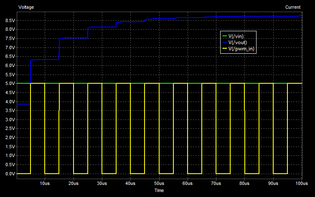The image size is (315, 197).
Task: Click the 70us time axis tick label
Action: (x=216, y=183)
